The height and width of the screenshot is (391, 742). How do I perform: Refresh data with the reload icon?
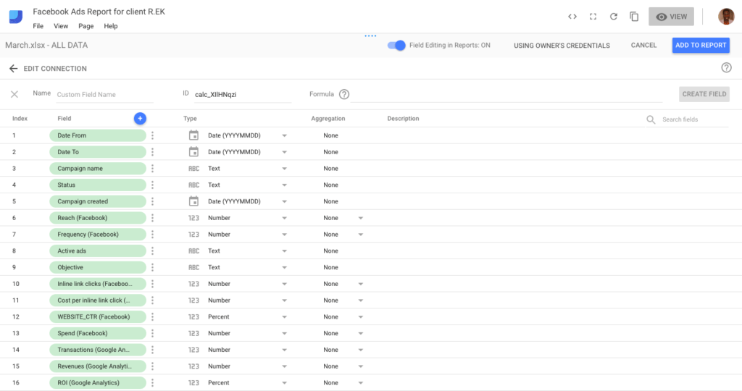click(613, 17)
